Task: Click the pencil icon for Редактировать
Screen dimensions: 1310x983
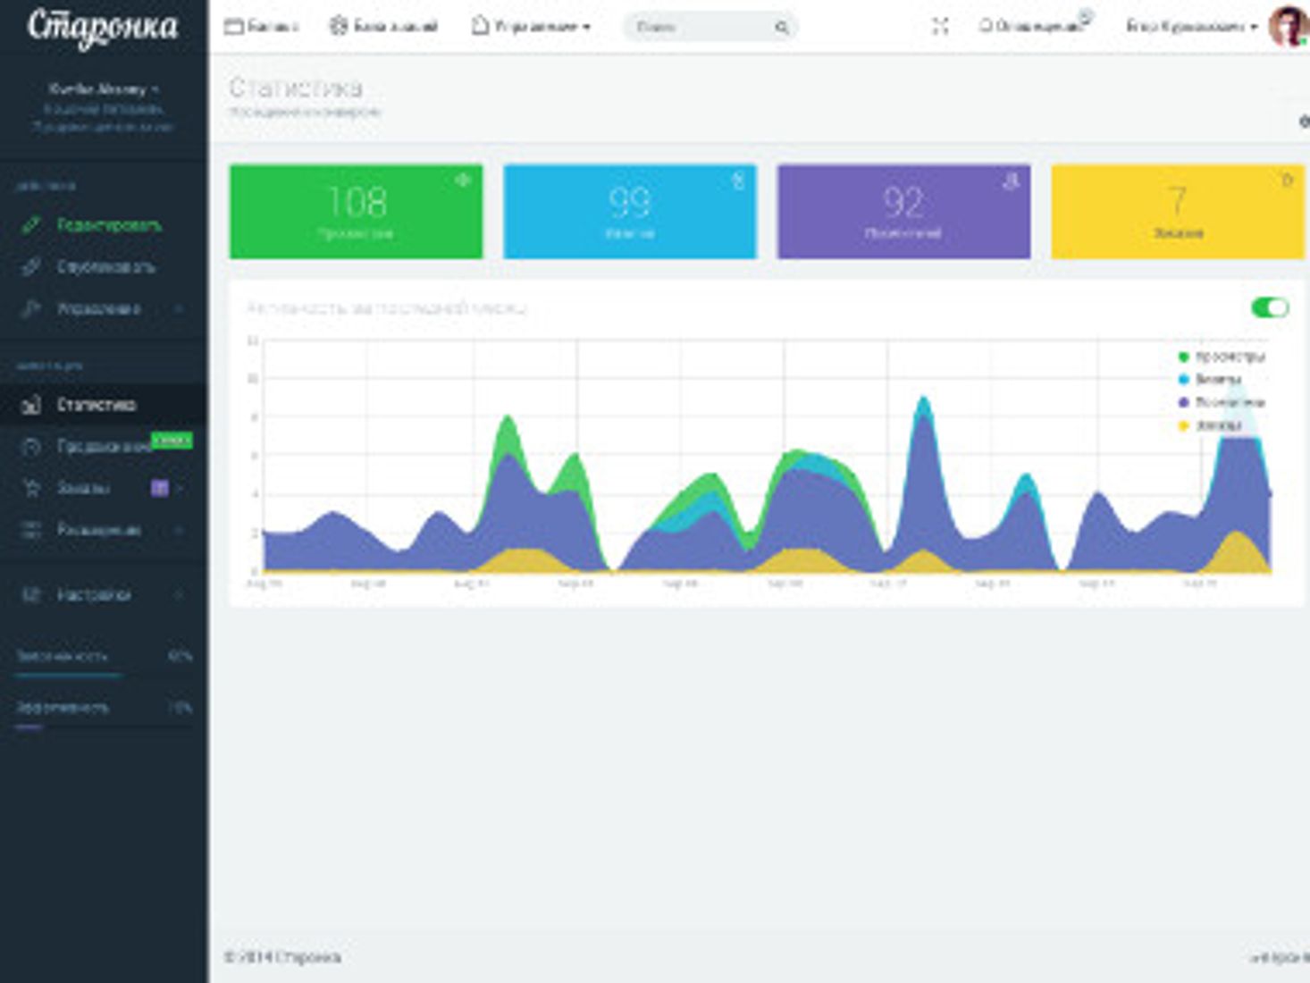Action: (31, 225)
